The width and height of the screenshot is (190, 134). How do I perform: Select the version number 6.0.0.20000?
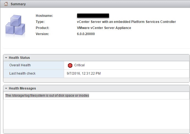[86, 34]
